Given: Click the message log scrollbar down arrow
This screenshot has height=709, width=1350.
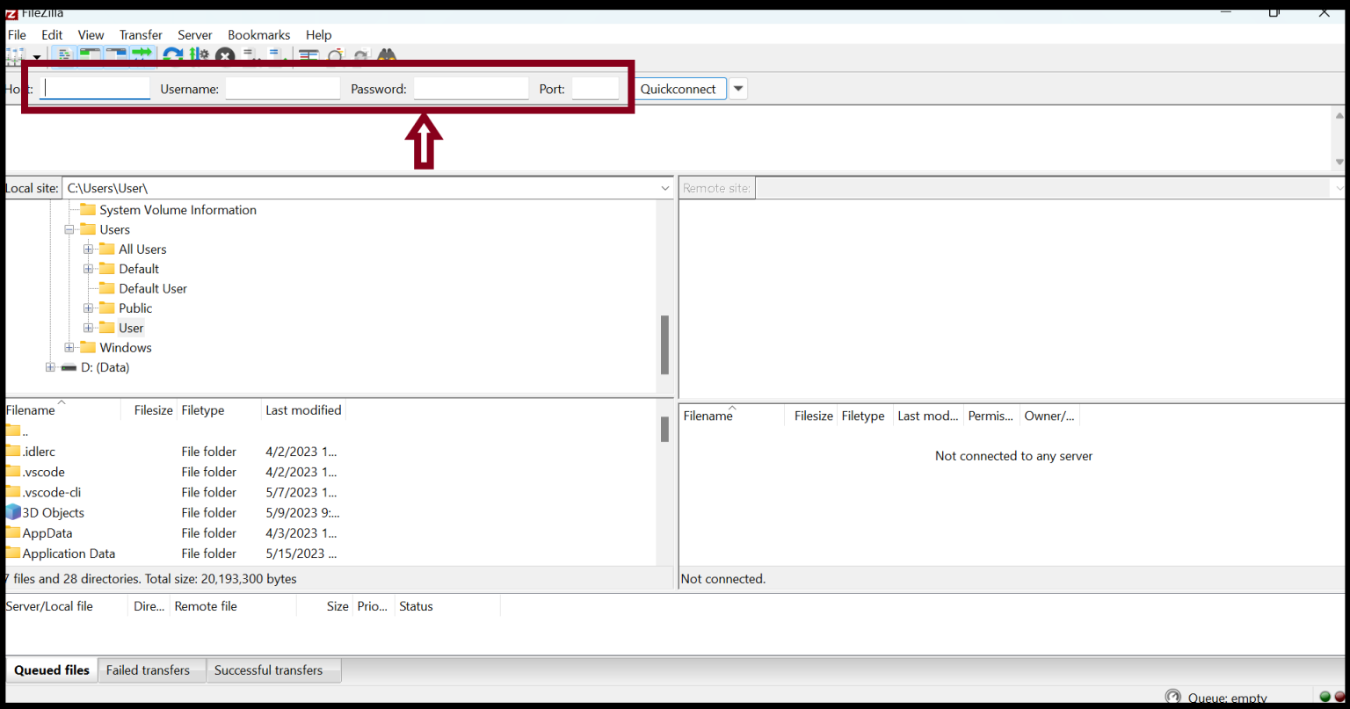Looking at the screenshot, I should click(x=1339, y=163).
